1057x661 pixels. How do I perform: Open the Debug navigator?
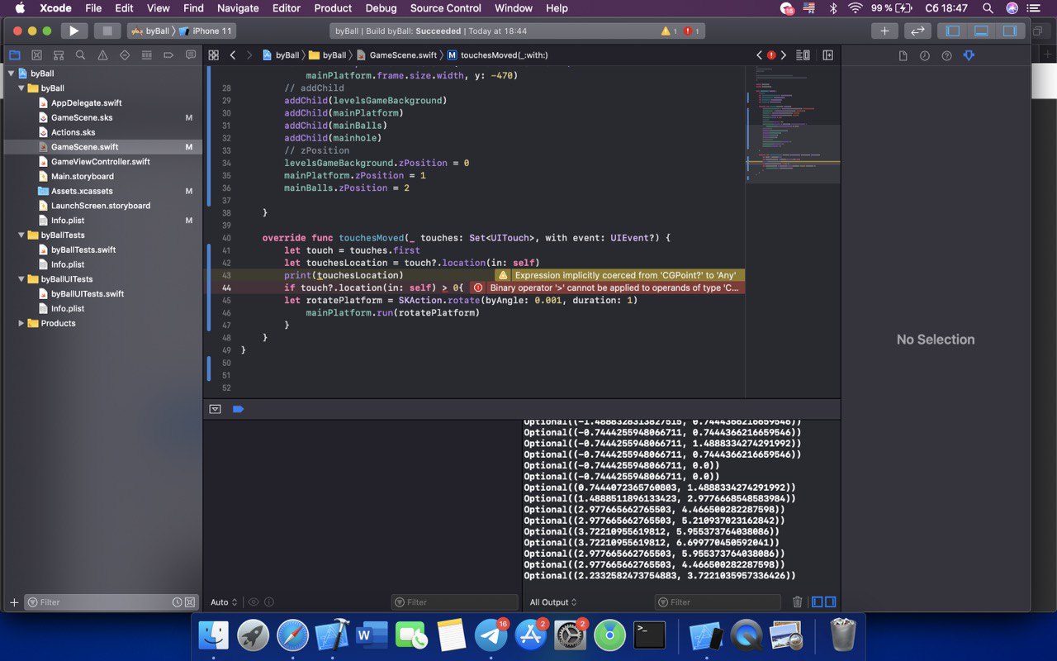pos(147,55)
